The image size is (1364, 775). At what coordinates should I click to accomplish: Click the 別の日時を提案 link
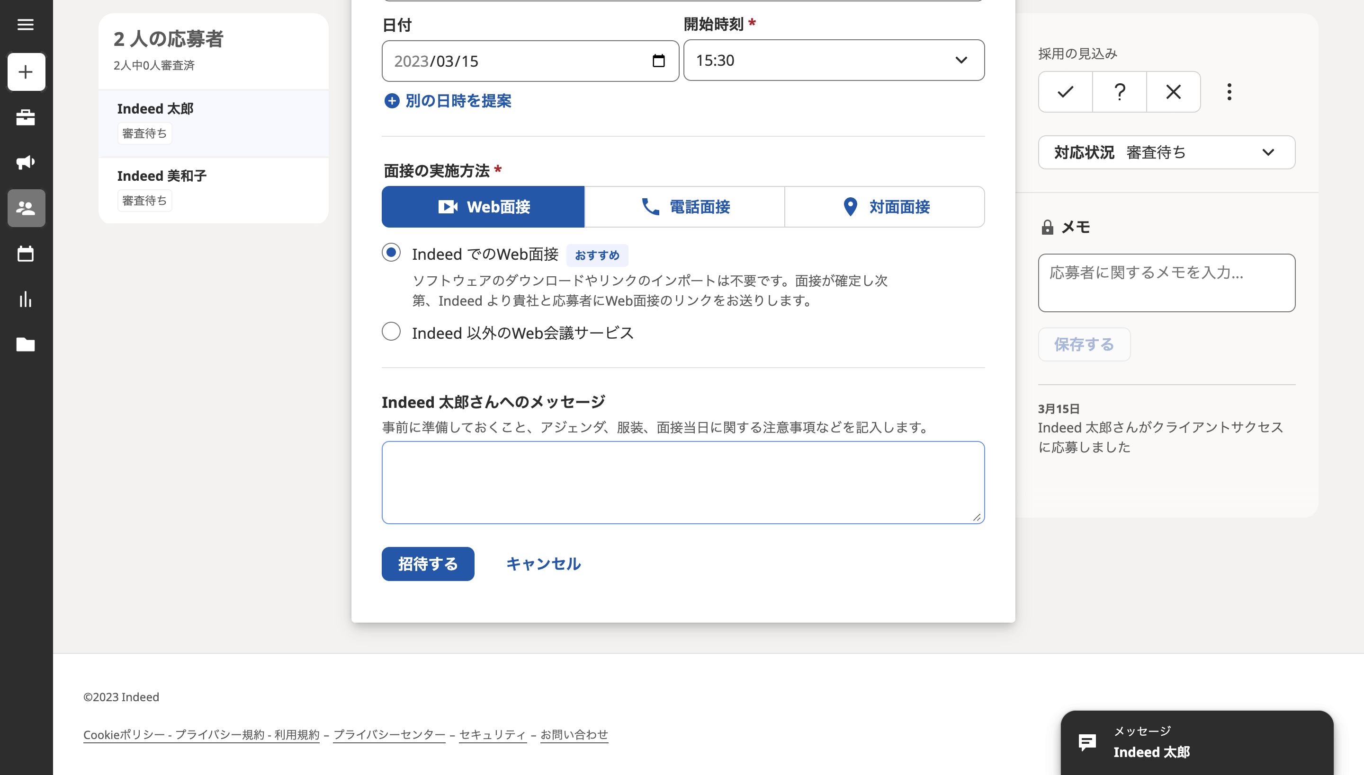(x=448, y=101)
